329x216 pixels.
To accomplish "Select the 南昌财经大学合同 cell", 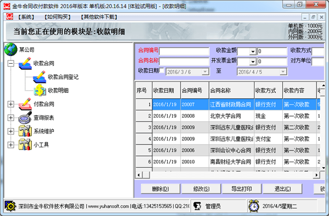I will (x=231, y=162).
